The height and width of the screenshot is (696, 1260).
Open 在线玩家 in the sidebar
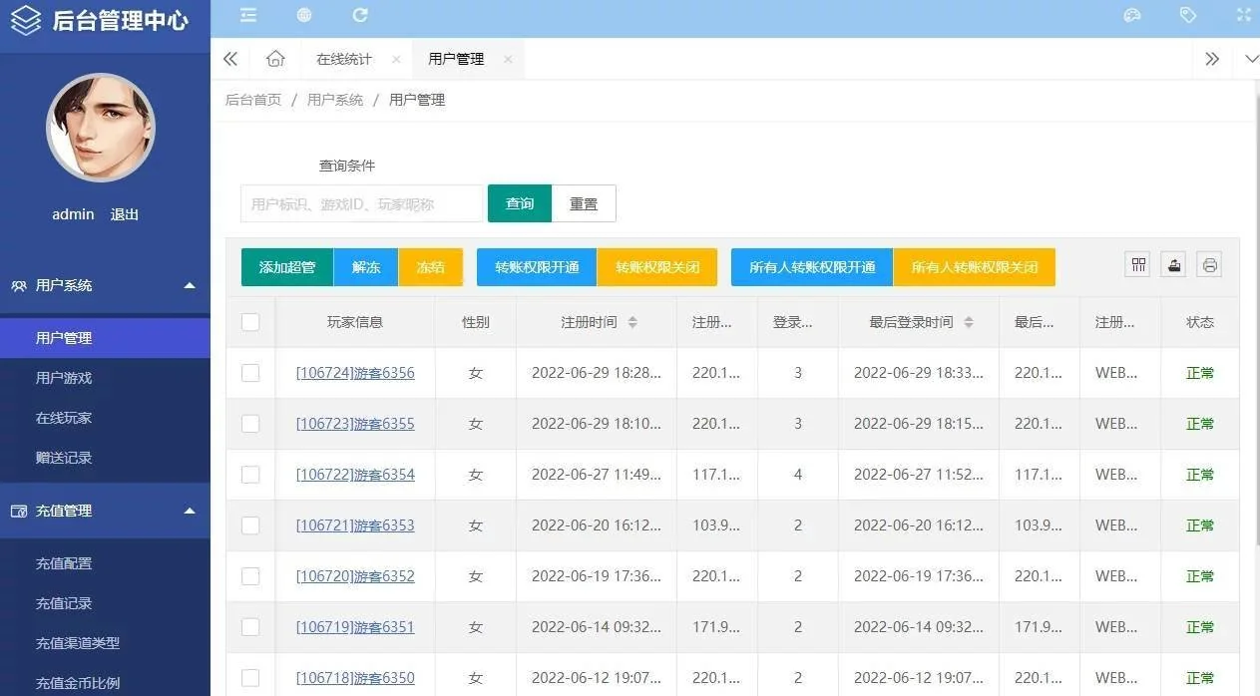point(64,418)
